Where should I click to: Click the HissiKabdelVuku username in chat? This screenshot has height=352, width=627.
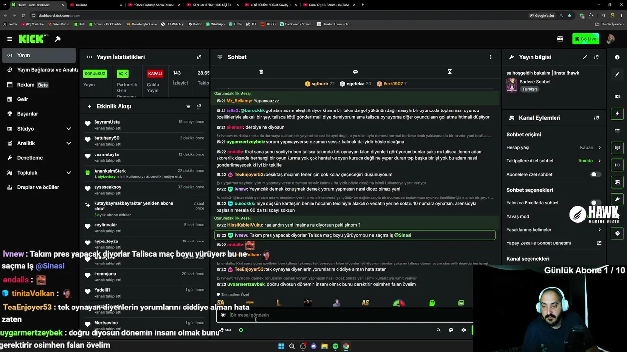tap(244, 225)
